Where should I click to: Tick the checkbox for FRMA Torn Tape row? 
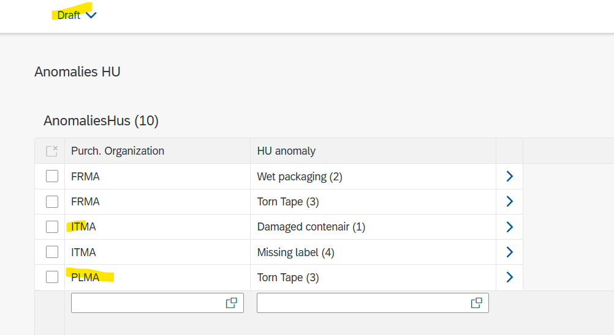click(52, 202)
